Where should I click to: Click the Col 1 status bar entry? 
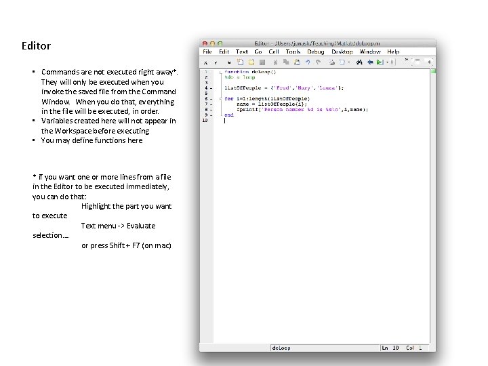coord(413,348)
